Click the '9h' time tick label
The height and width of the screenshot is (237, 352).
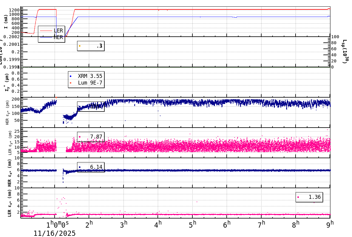point(330,225)
